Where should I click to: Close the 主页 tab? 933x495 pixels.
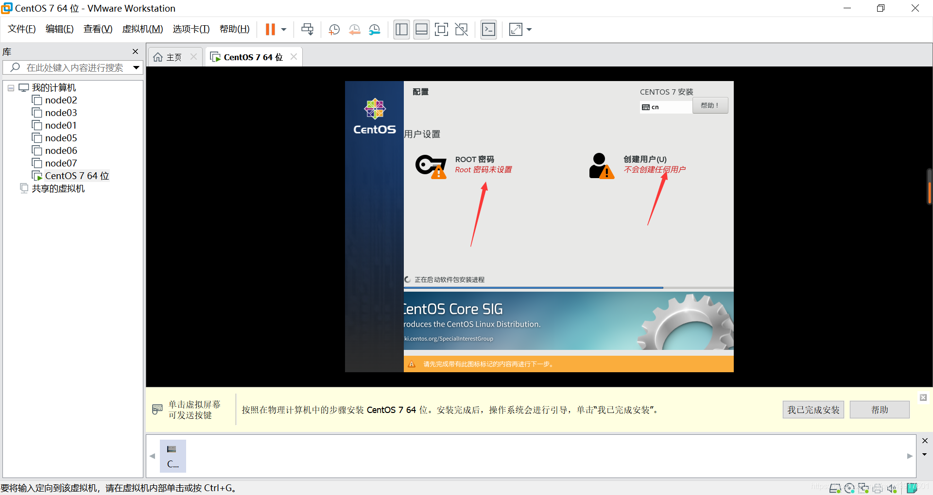pos(193,57)
